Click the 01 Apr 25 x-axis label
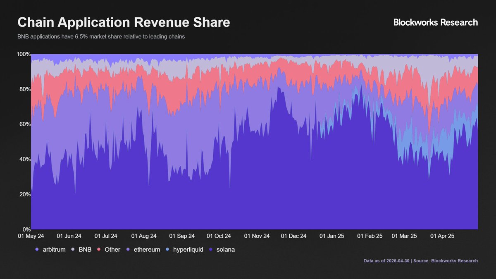 click(x=442, y=236)
